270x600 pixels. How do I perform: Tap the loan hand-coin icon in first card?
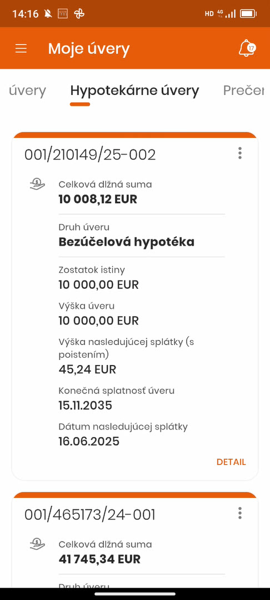tap(37, 185)
